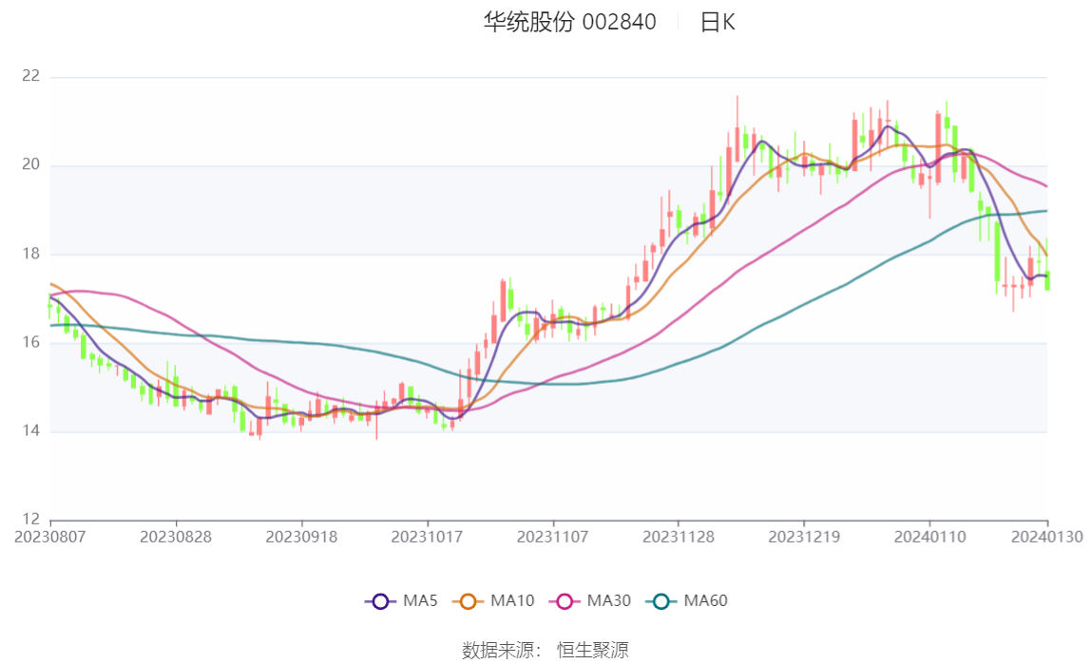Click the MA60 legend label text
Viewport: 1091px width, 664px height.
click(705, 600)
